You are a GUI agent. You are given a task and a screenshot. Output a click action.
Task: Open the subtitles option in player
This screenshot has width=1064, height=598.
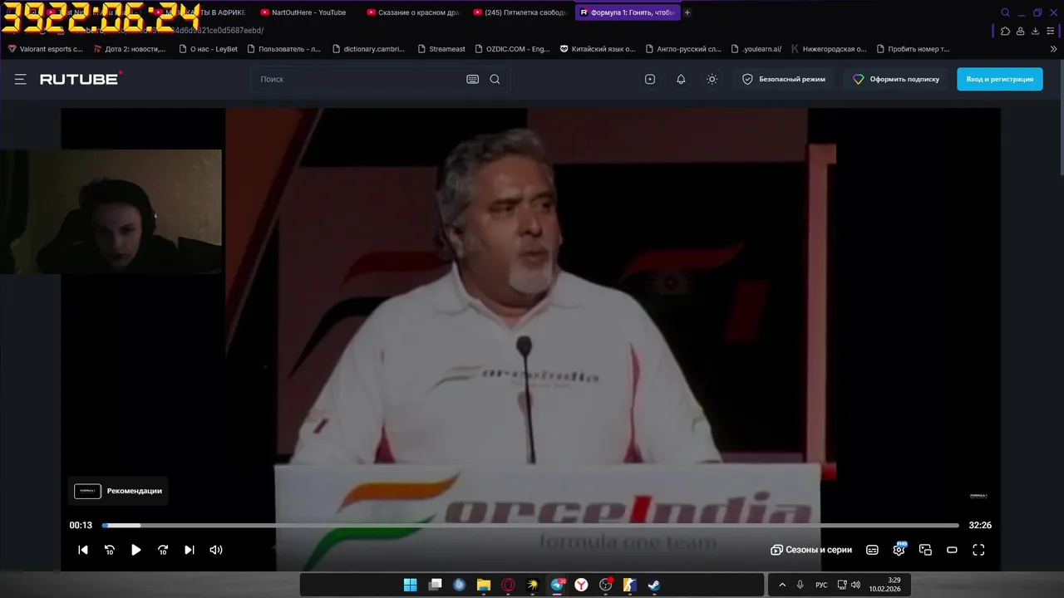click(x=872, y=550)
